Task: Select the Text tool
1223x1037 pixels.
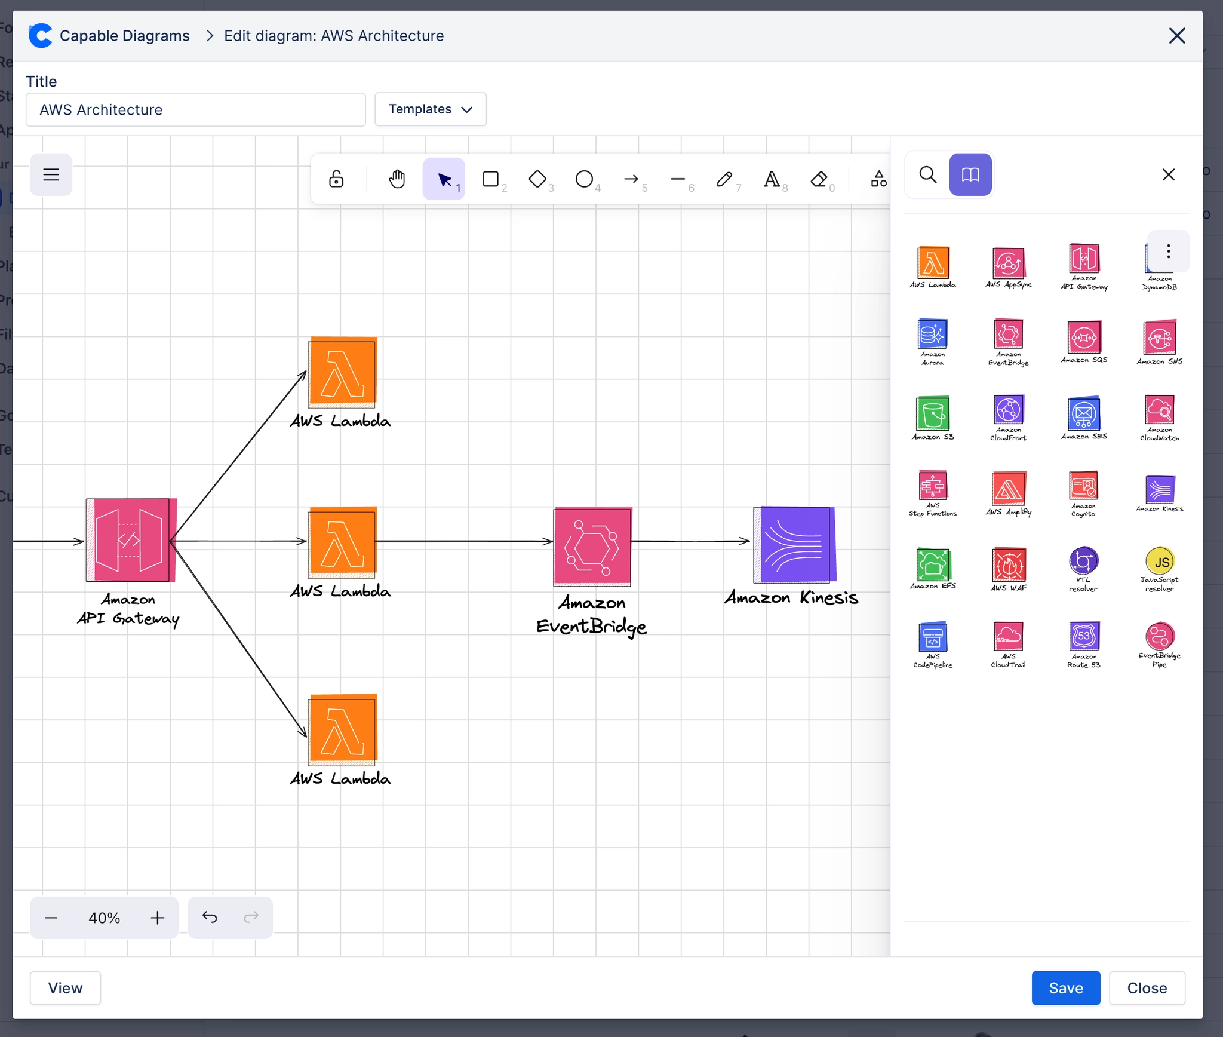Action: pos(772,179)
